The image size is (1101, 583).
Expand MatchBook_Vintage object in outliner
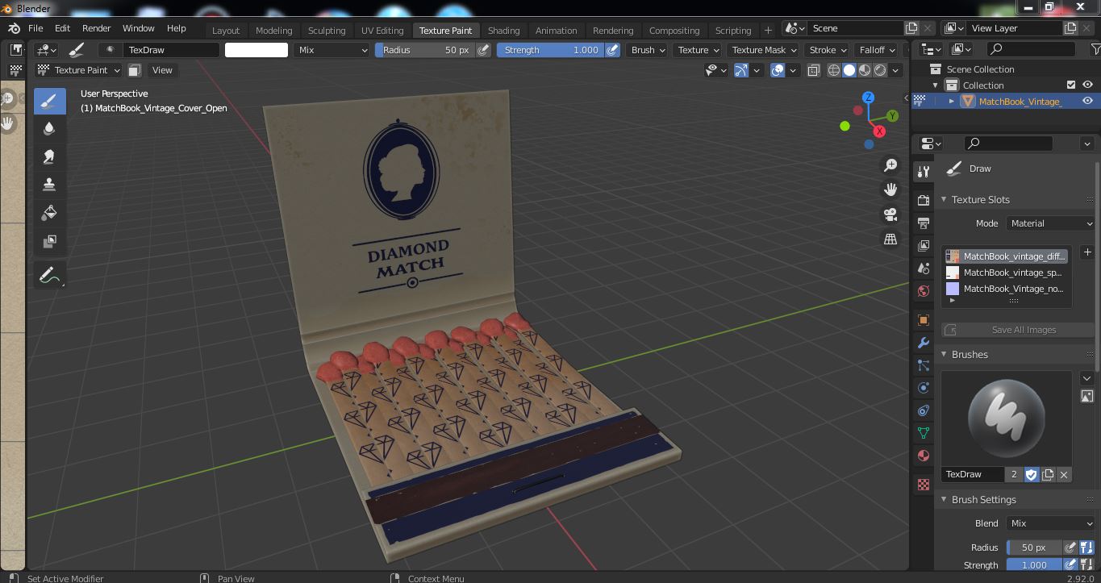(x=952, y=101)
